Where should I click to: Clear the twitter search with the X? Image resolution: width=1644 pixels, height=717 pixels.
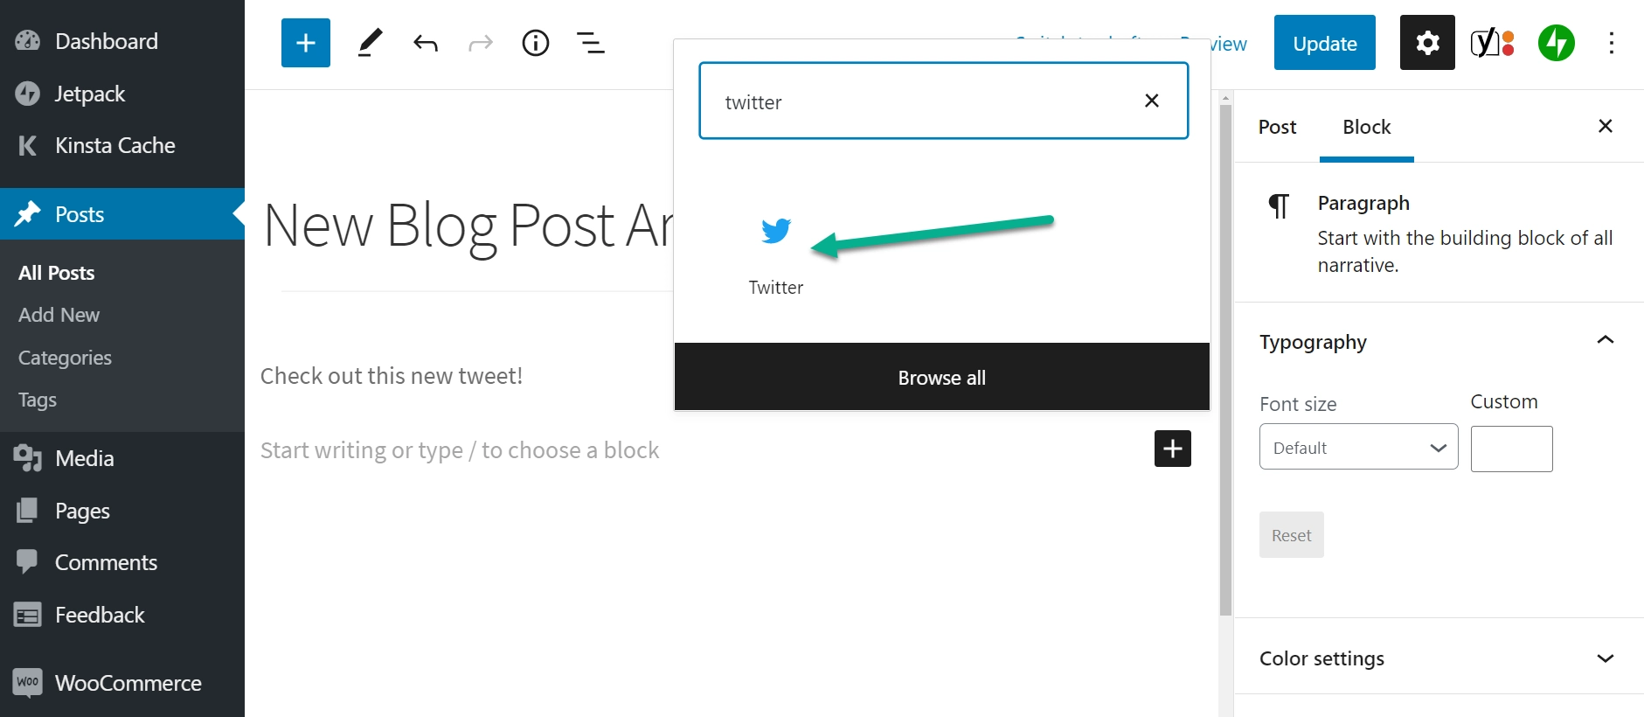1152,101
